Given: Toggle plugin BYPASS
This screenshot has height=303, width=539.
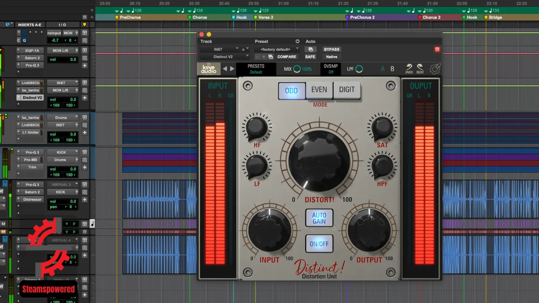Looking at the screenshot, I should click(x=332, y=49).
